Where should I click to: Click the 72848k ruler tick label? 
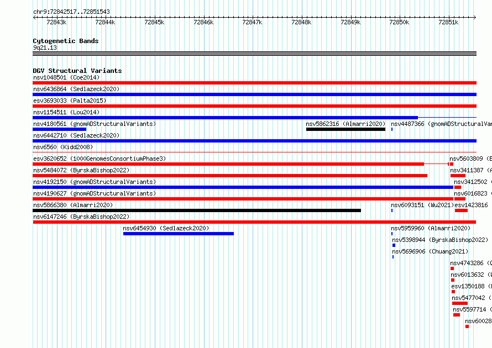click(x=301, y=22)
